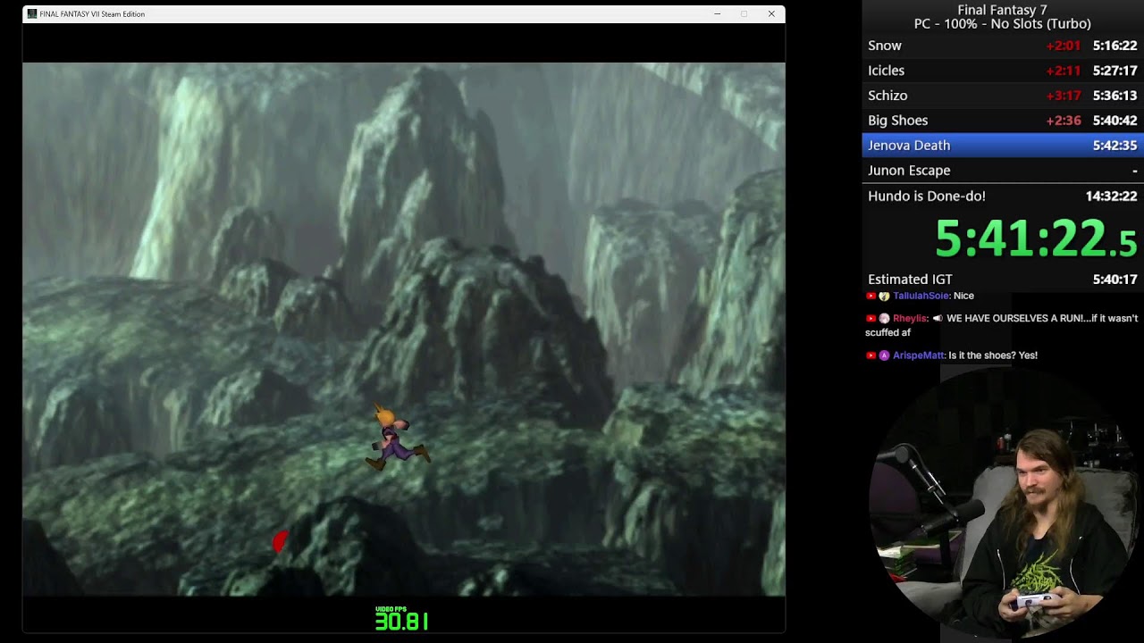Click Cloud running on the rocks
1144x643 pixels.
(396, 438)
